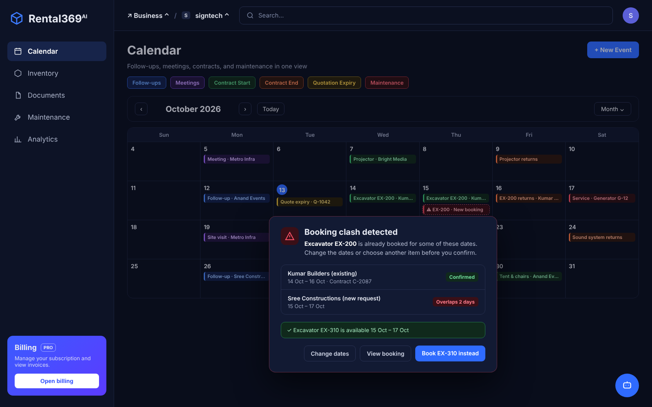Open the user avatar S menu
This screenshot has width=652, height=407.
(631, 15)
